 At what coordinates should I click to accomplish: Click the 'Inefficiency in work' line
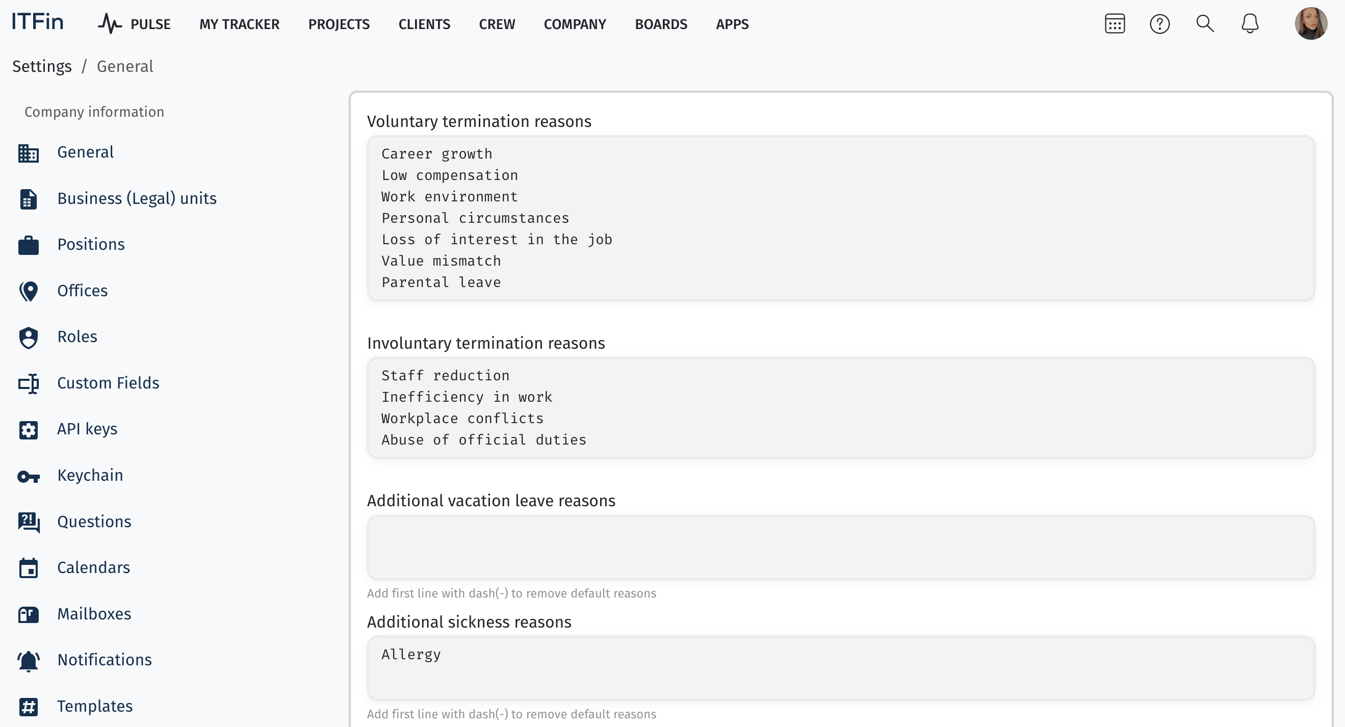[467, 397]
